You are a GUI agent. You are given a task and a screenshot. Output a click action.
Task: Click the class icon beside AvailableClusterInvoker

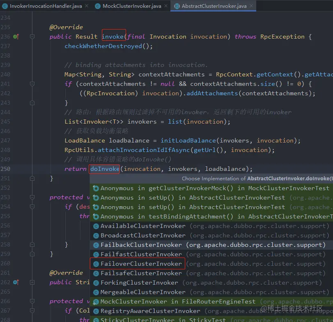coord(96,226)
